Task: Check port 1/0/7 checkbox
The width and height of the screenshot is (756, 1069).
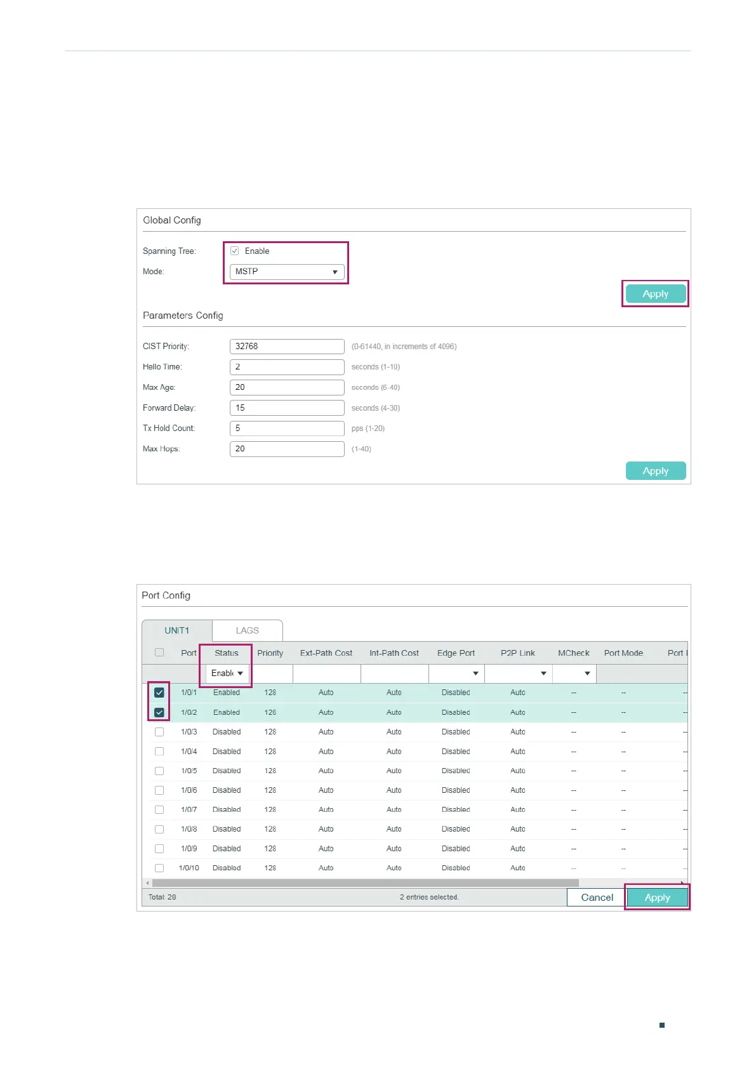Action: [x=159, y=809]
